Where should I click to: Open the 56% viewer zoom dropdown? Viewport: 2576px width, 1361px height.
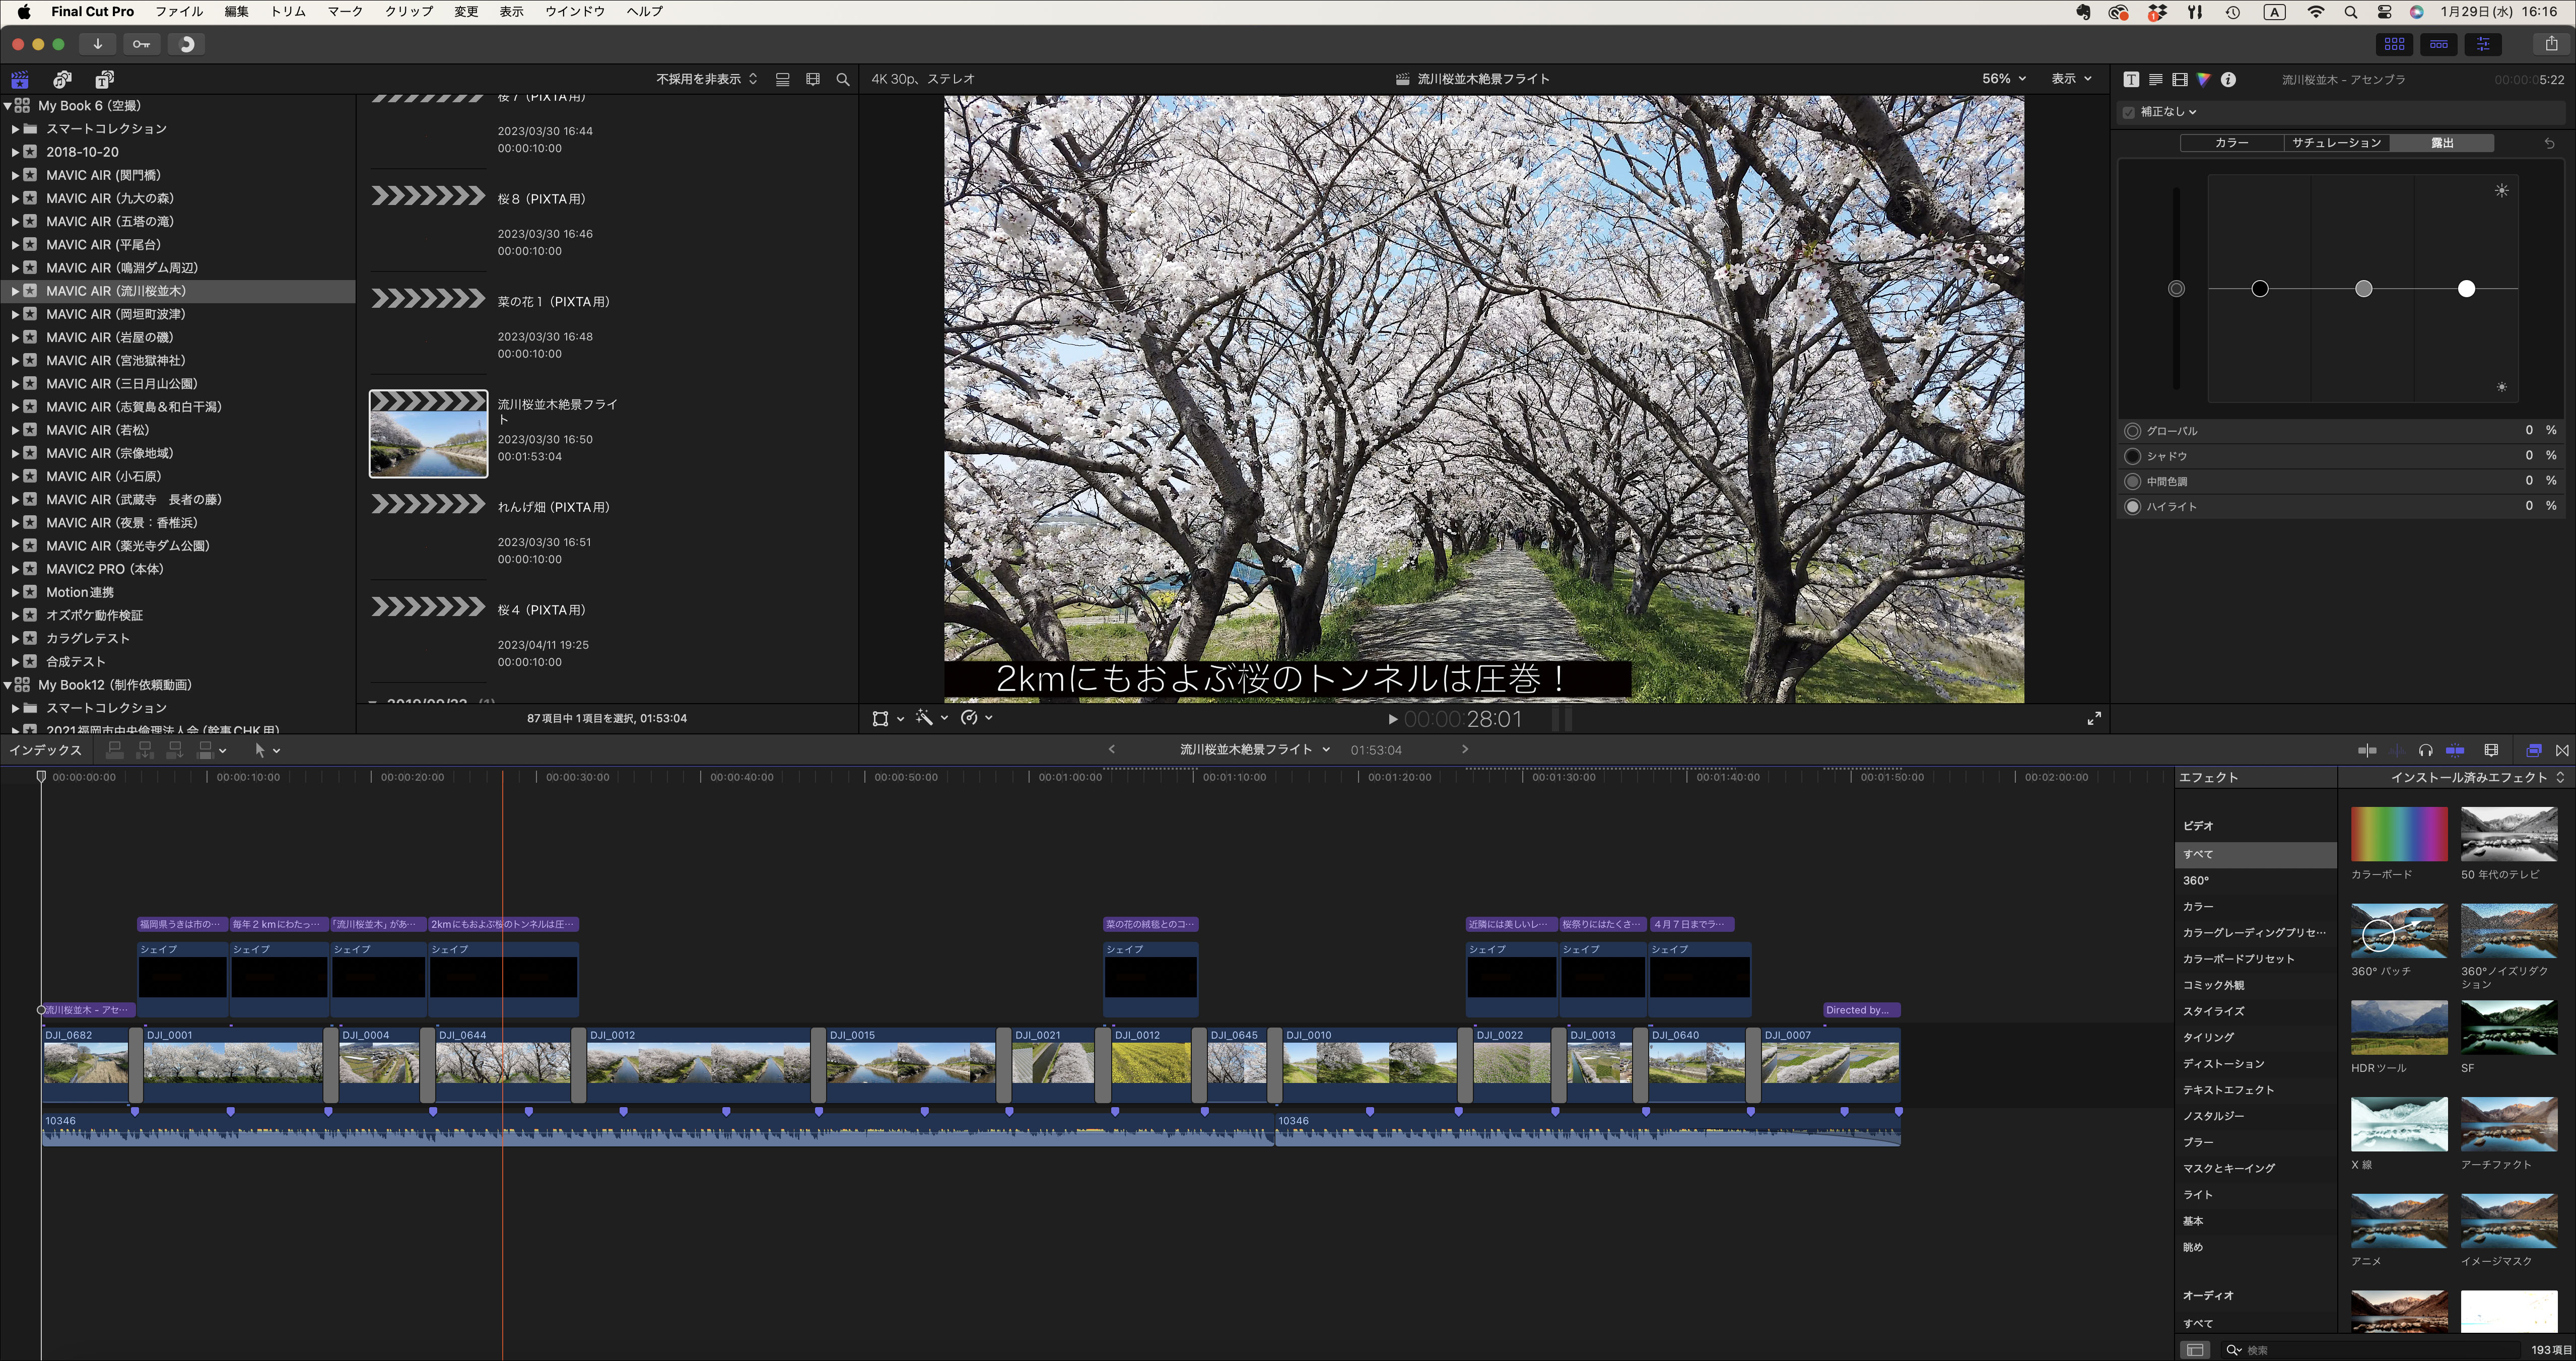[x=2004, y=79]
